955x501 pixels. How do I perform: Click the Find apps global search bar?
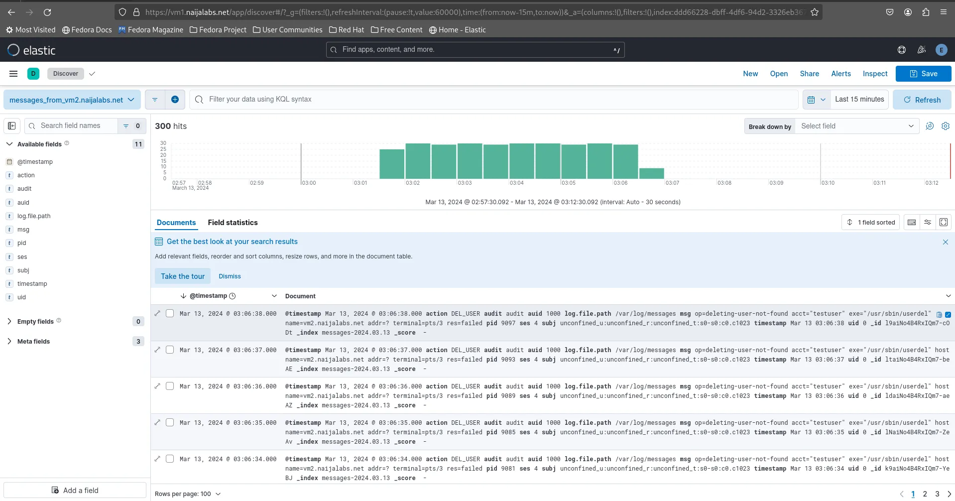point(475,50)
